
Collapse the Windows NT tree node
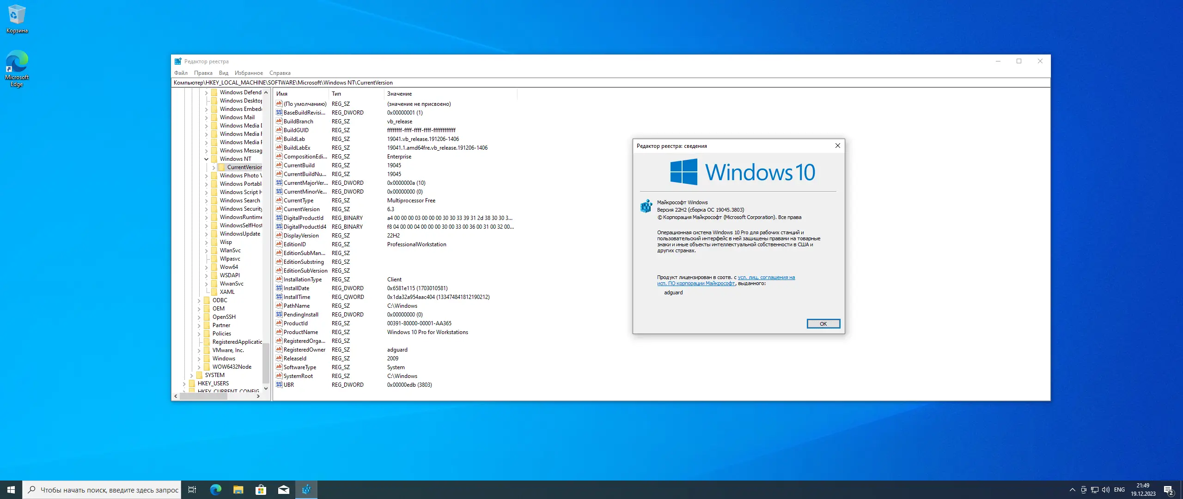tap(207, 159)
